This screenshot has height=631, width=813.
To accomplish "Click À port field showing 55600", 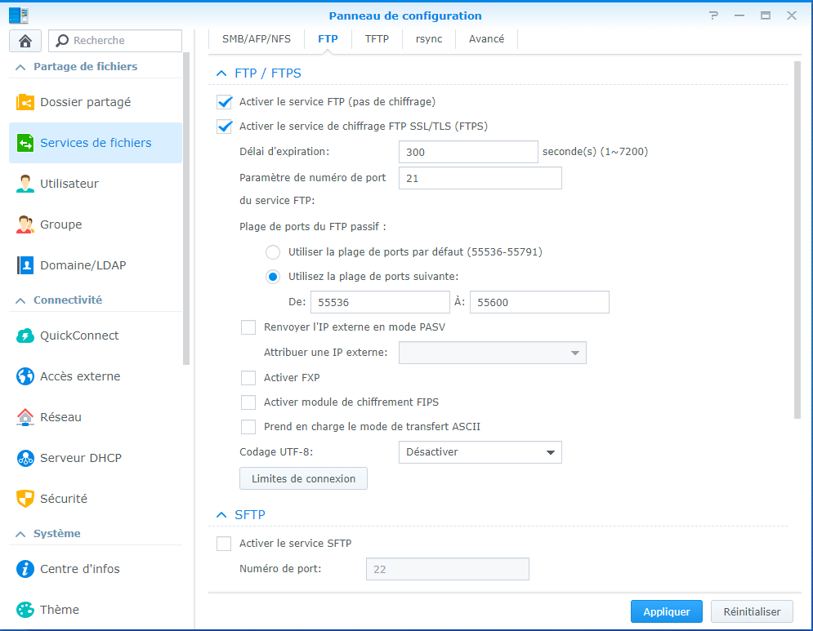I will (539, 302).
